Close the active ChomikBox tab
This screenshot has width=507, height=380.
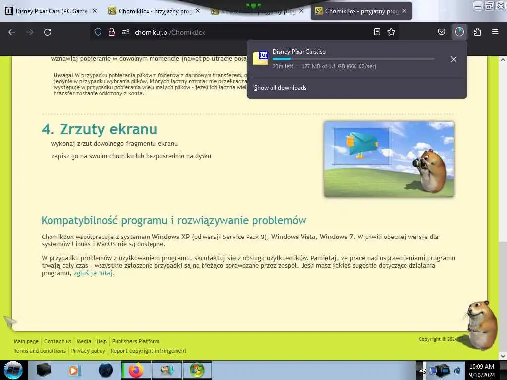click(x=404, y=11)
